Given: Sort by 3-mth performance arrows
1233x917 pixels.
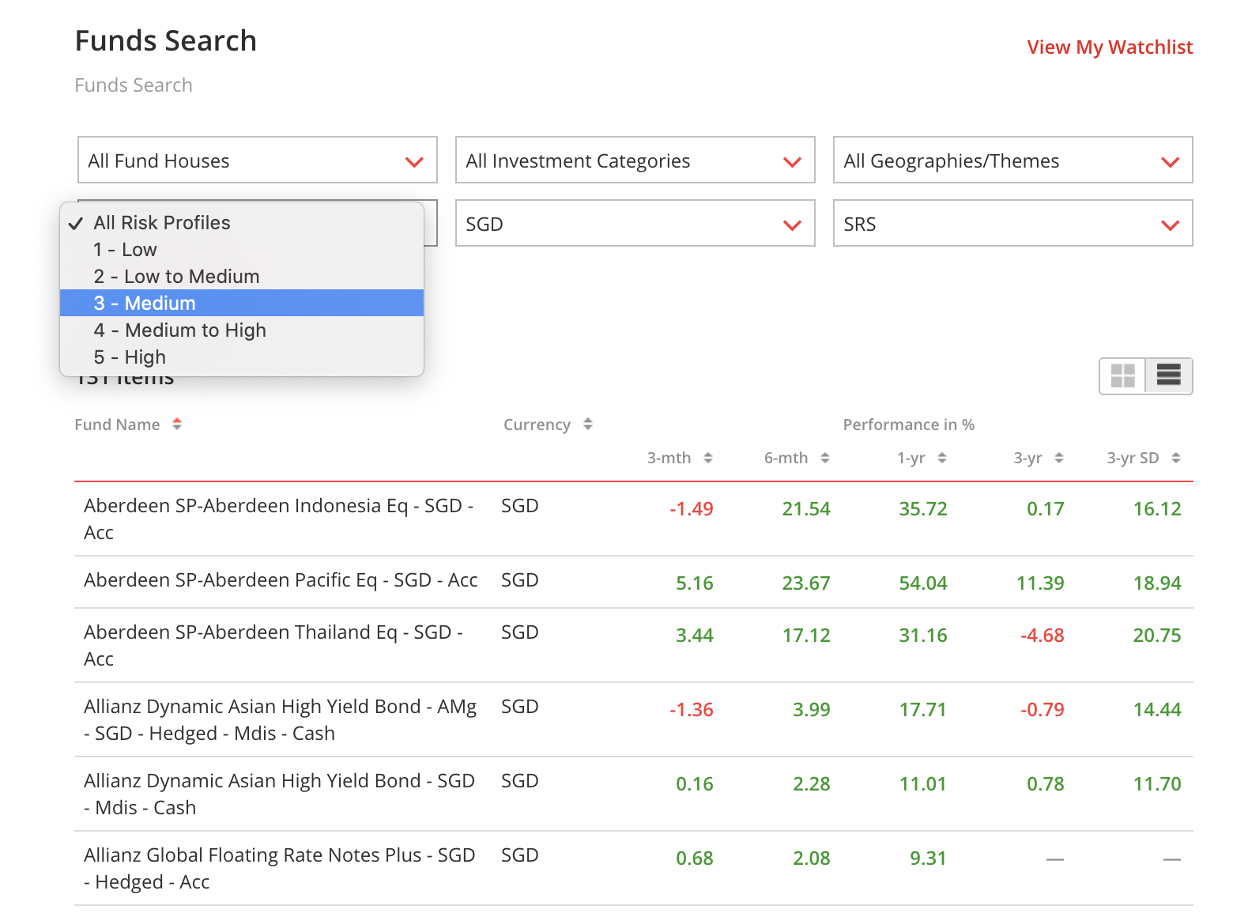Looking at the screenshot, I should (x=707, y=458).
